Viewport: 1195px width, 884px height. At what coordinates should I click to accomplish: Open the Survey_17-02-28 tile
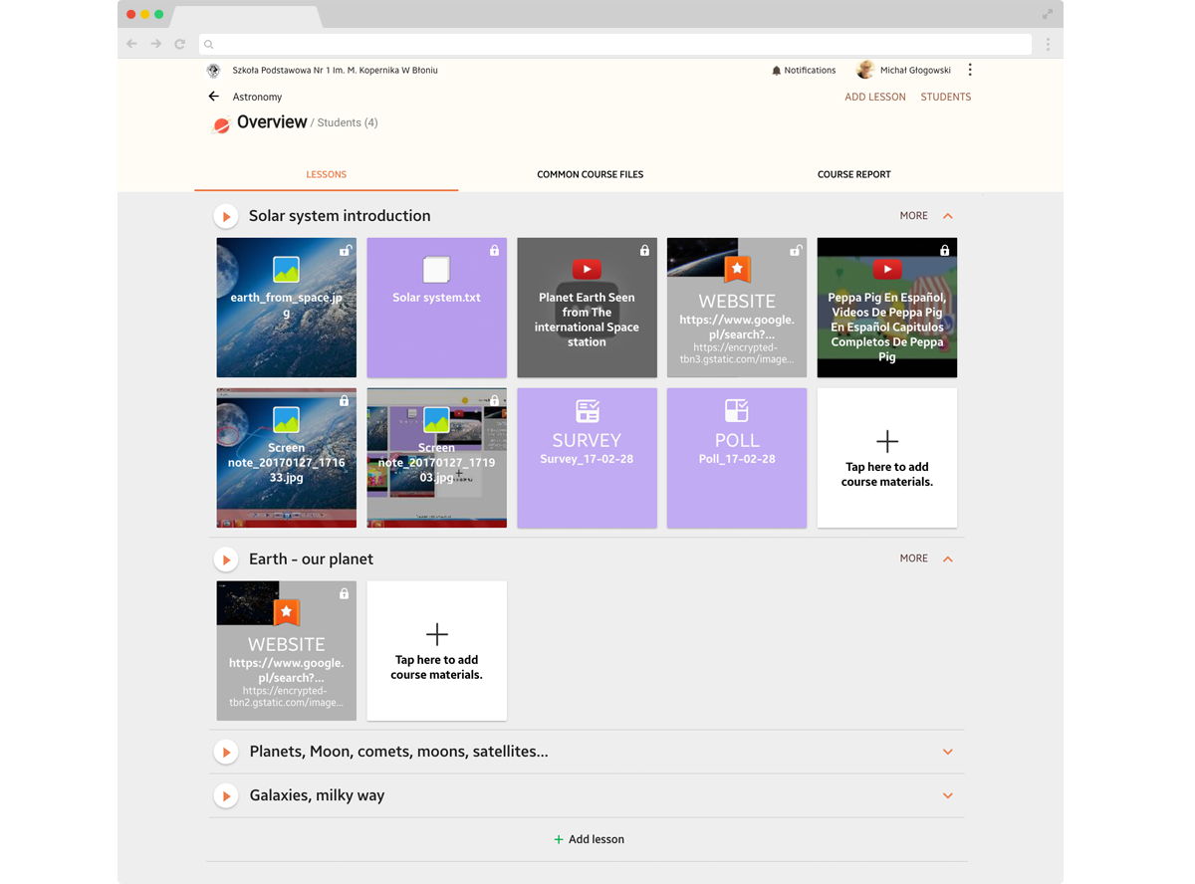tap(587, 458)
